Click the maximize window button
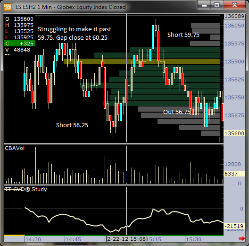 (217, 5)
